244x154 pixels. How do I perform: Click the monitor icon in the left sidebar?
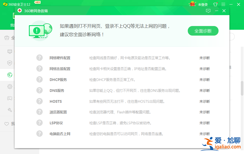tap(10, 52)
